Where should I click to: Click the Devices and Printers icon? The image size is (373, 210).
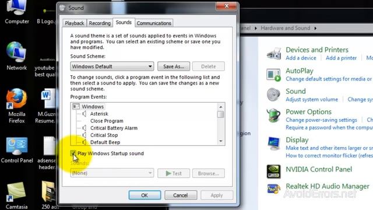[x=274, y=53]
